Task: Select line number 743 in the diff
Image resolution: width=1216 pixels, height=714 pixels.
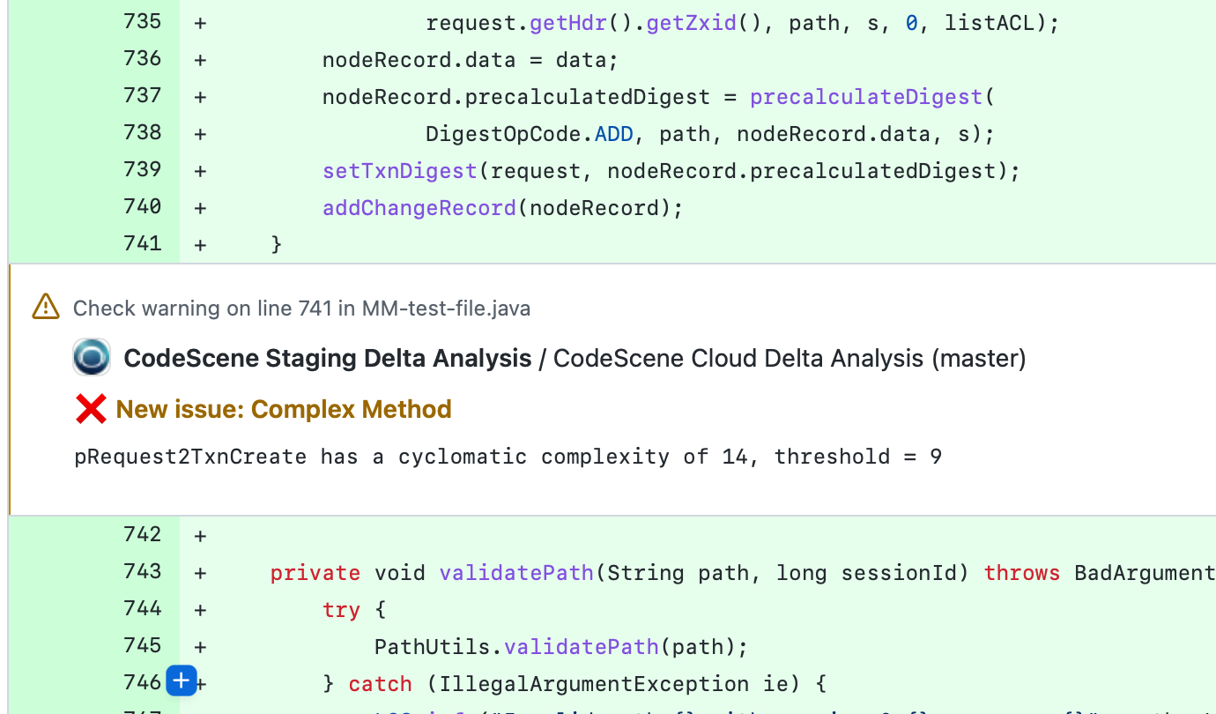Action: pyautogui.click(x=143, y=572)
